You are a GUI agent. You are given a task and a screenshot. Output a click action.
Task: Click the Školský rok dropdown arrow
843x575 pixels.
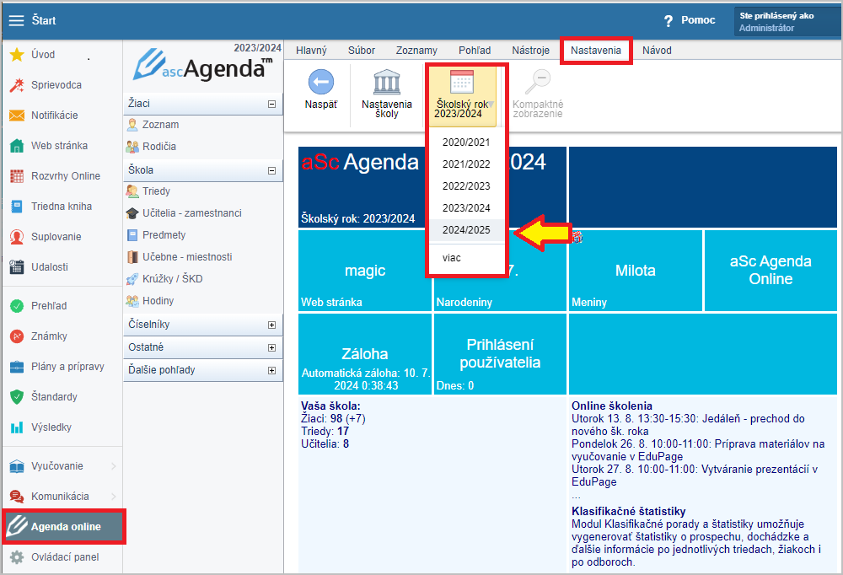[x=491, y=105]
